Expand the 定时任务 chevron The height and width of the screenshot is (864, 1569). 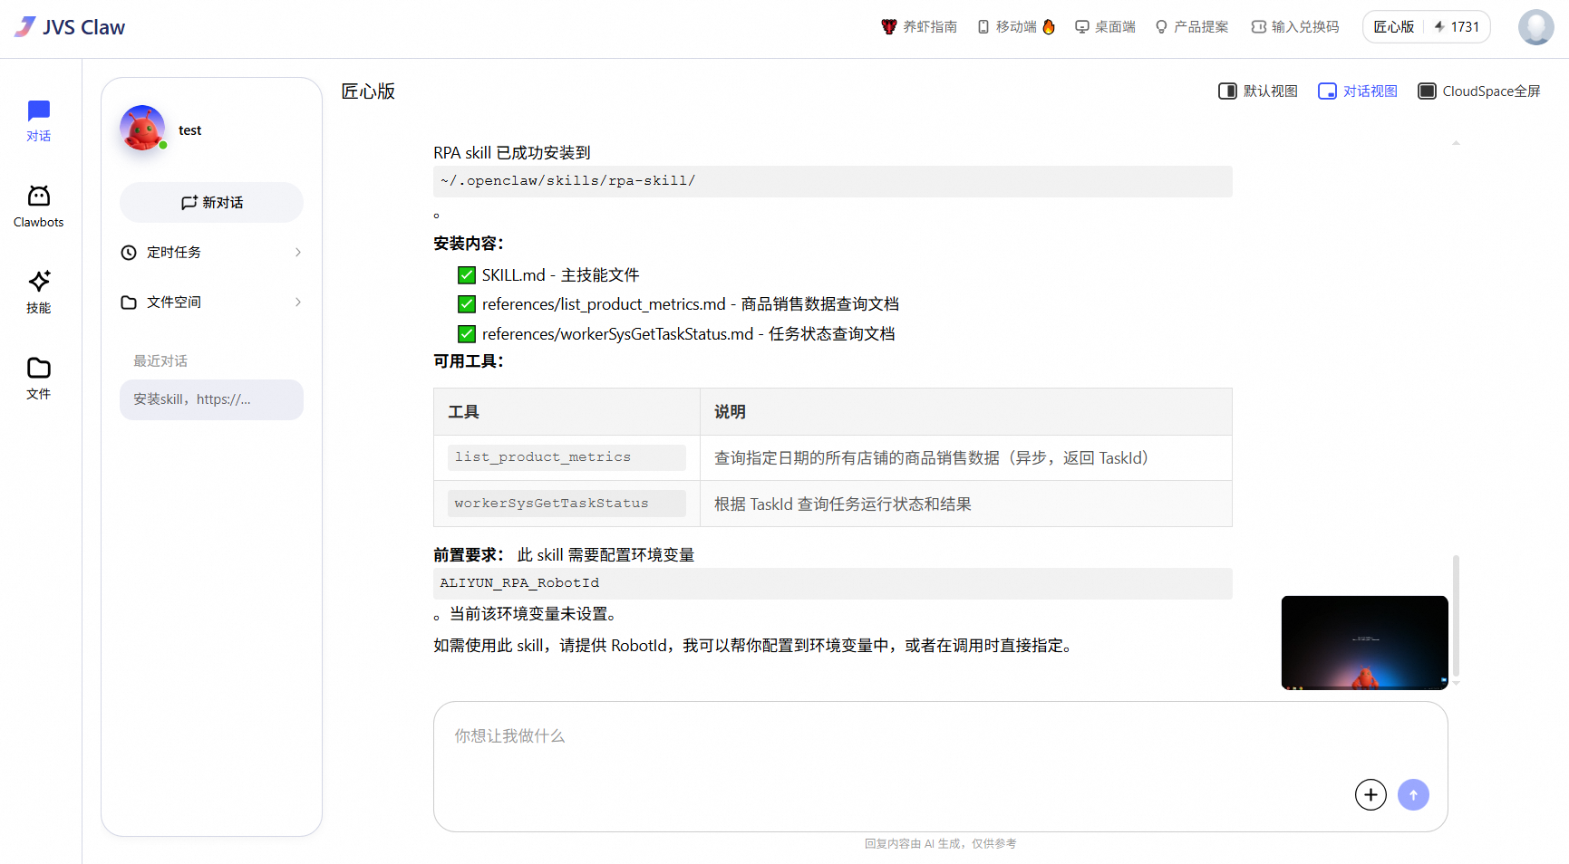point(298,253)
